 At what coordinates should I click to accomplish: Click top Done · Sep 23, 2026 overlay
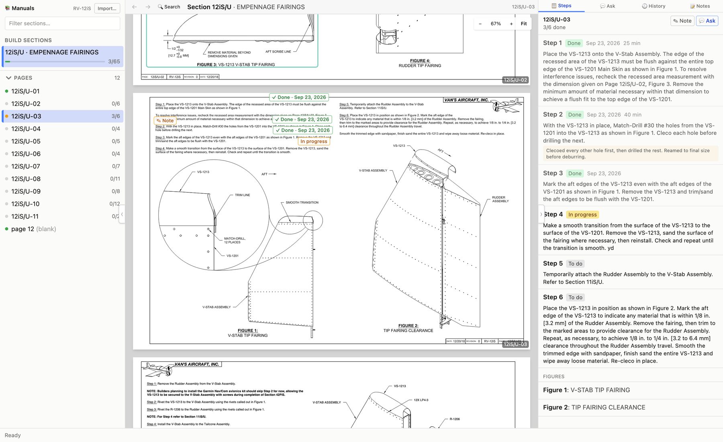[299, 97]
